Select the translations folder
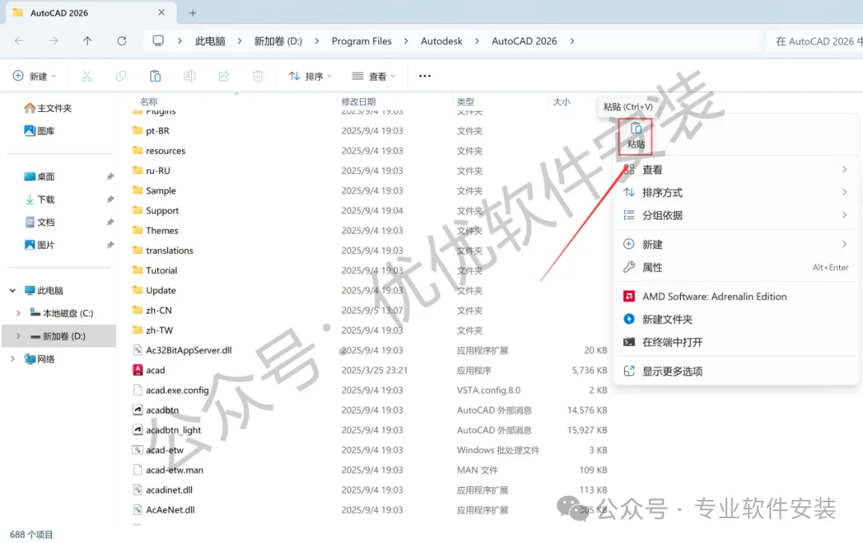The image size is (863, 543). (x=163, y=250)
